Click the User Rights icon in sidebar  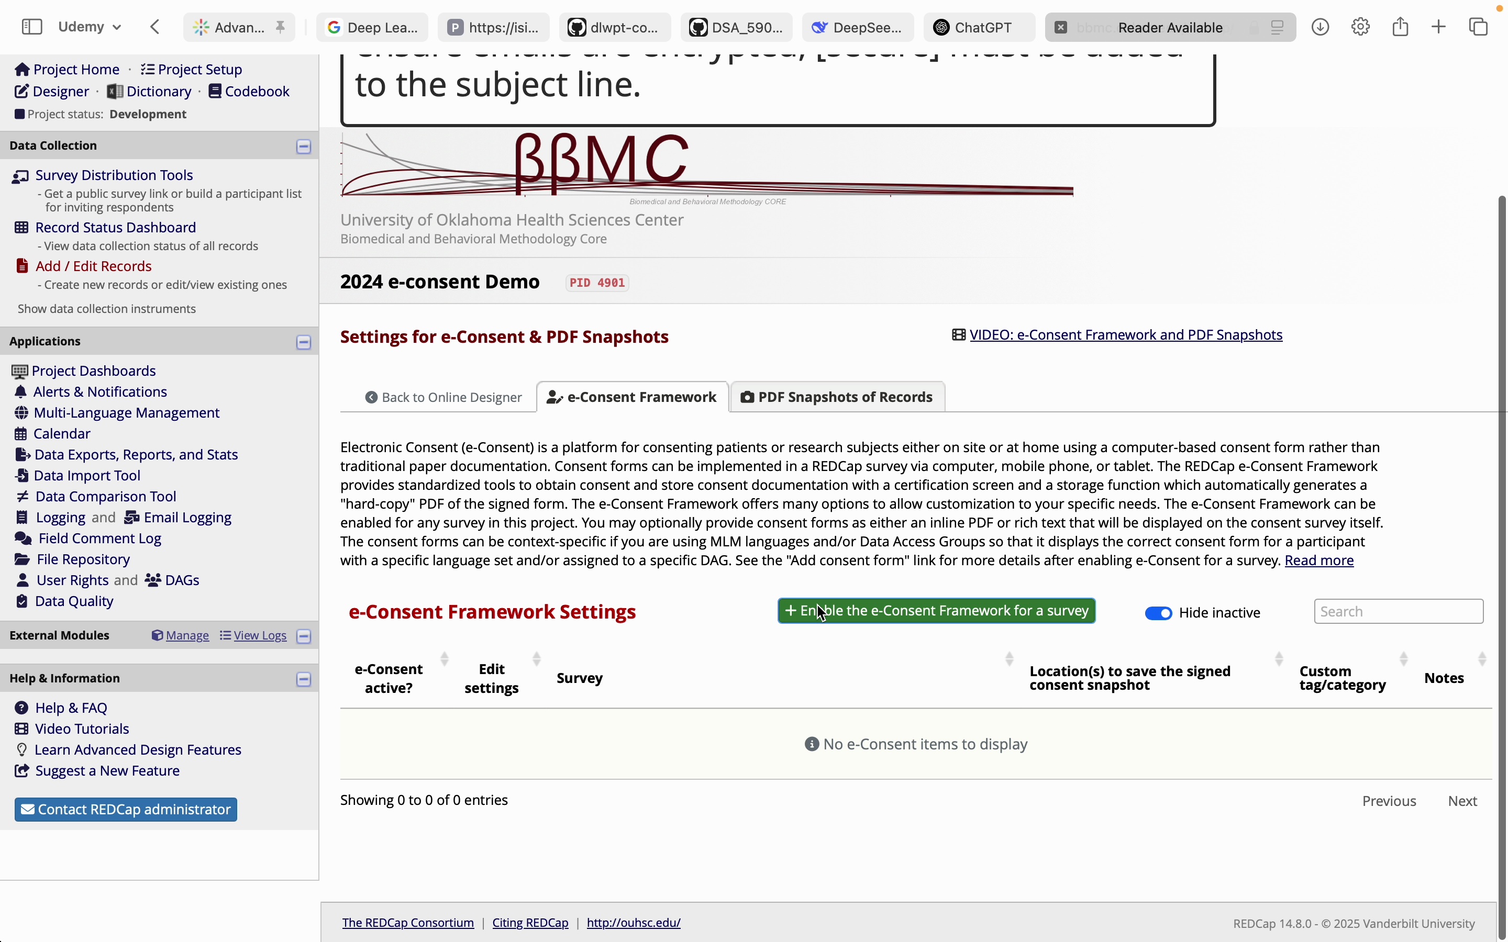coord(20,579)
